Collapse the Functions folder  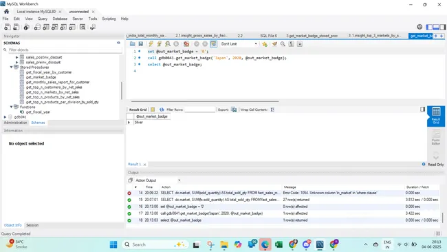click(x=12, y=107)
